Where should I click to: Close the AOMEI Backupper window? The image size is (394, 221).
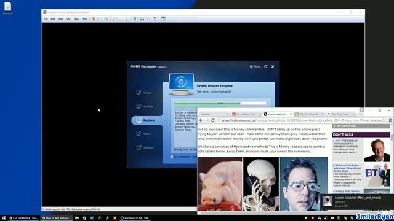click(273, 66)
